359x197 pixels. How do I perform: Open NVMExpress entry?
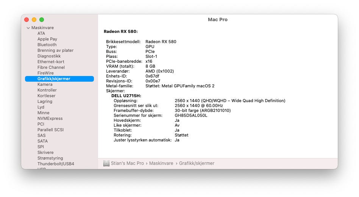50,118
